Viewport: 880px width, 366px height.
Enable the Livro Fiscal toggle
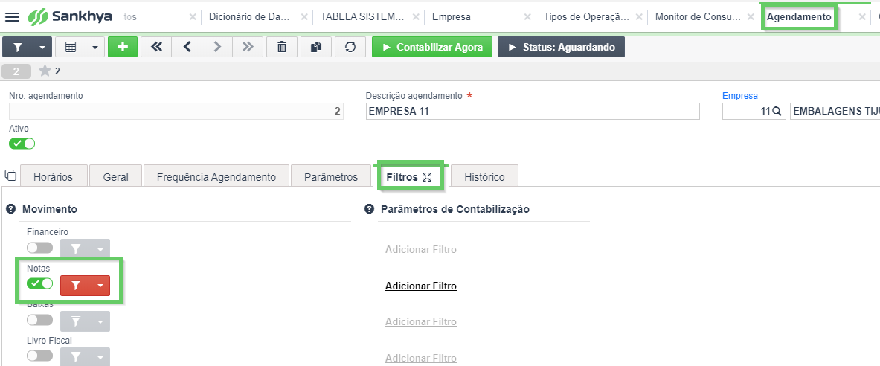coord(40,356)
